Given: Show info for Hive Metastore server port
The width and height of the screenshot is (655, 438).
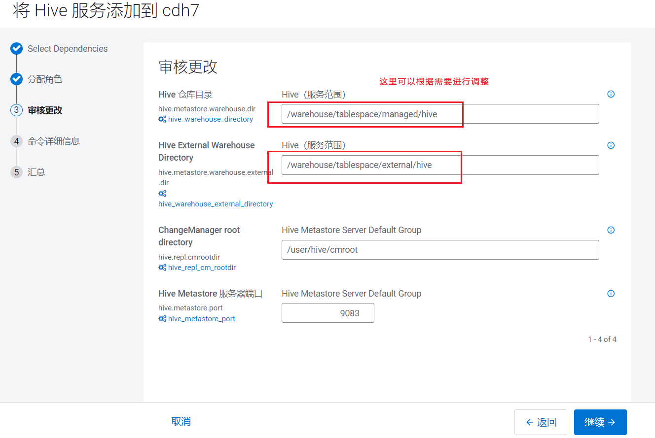Looking at the screenshot, I should pyautogui.click(x=611, y=294).
